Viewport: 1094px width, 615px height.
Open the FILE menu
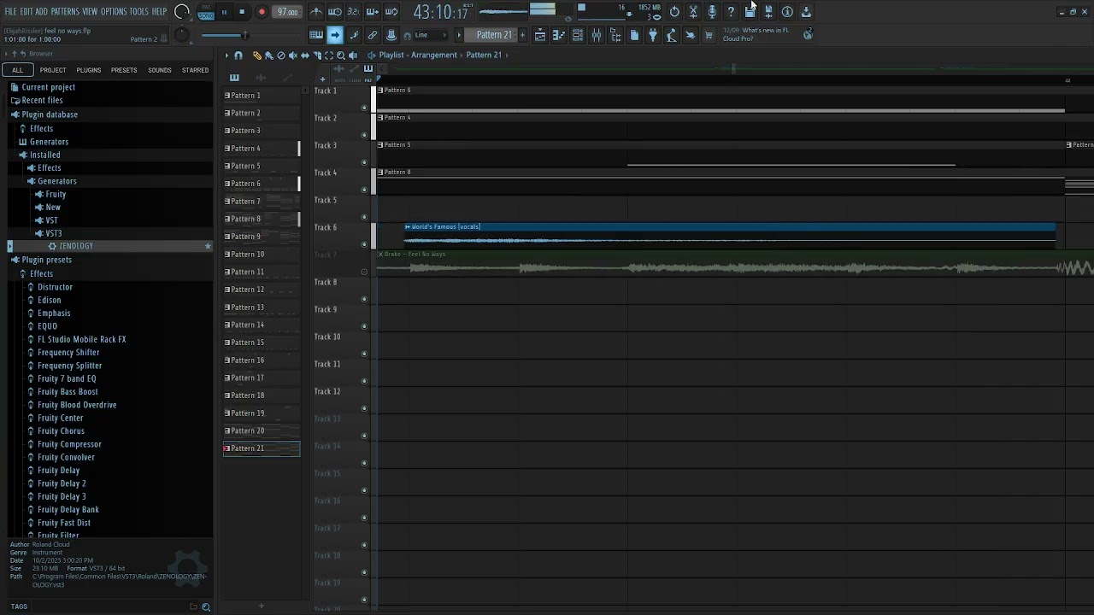(11, 11)
